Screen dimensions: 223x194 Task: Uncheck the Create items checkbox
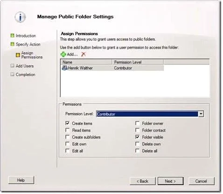tap(67, 123)
